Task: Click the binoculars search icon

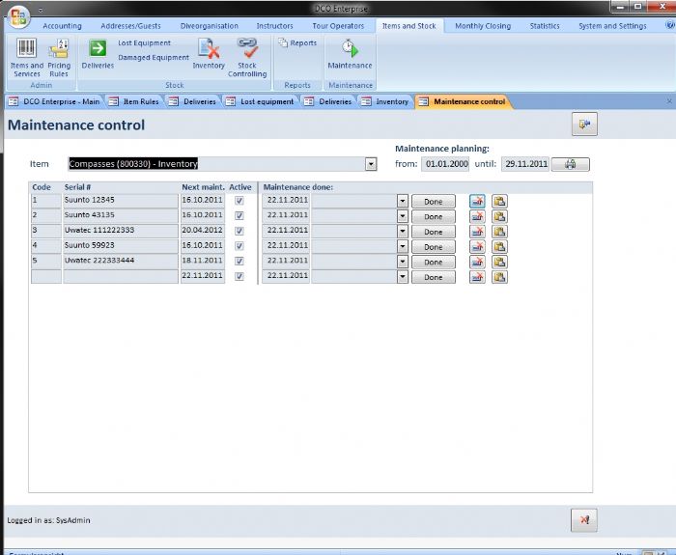Action: tap(570, 164)
